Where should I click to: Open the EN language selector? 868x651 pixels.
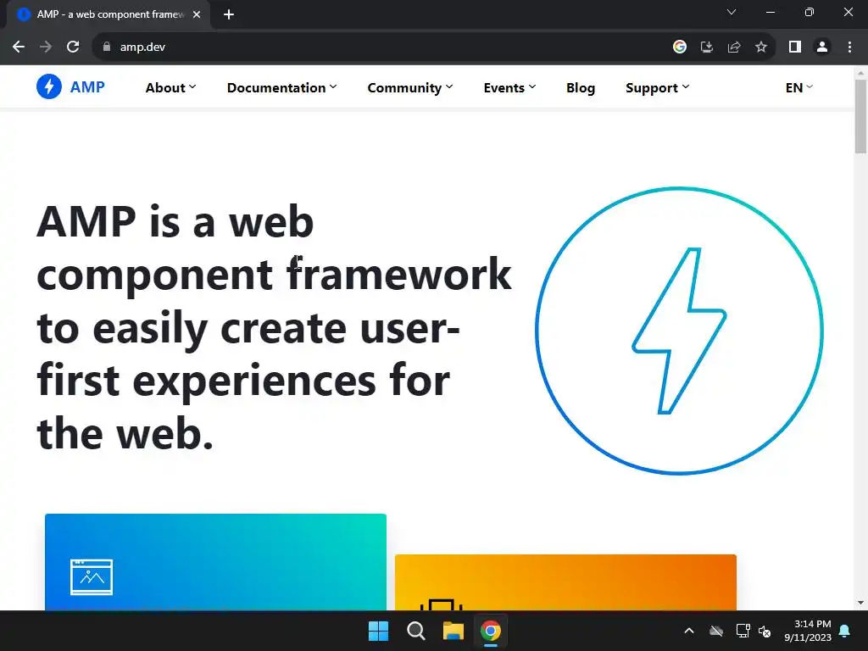(x=799, y=87)
